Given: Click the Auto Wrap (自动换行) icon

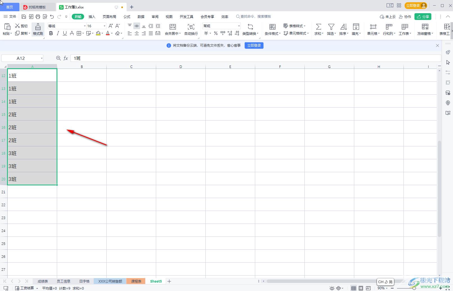Looking at the screenshot, I should 191,27.
